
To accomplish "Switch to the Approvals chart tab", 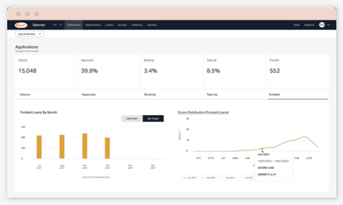I will (x=111, y=94).
